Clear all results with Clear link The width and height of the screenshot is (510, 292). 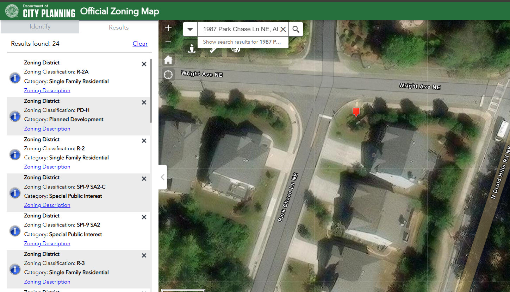tap(140, 44)
